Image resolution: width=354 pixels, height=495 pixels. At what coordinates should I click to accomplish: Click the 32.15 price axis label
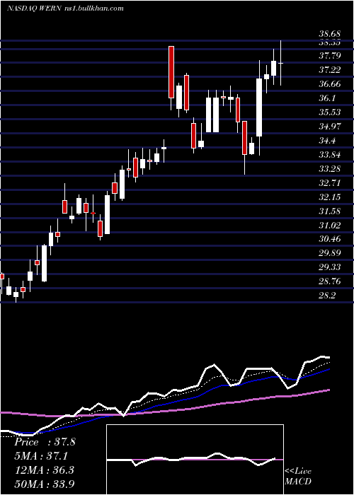[x=330, y=197]
